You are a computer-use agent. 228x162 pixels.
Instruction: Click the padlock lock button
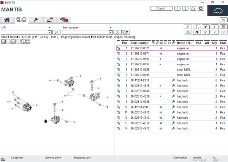pyautogui.click(x=193, y=8)
